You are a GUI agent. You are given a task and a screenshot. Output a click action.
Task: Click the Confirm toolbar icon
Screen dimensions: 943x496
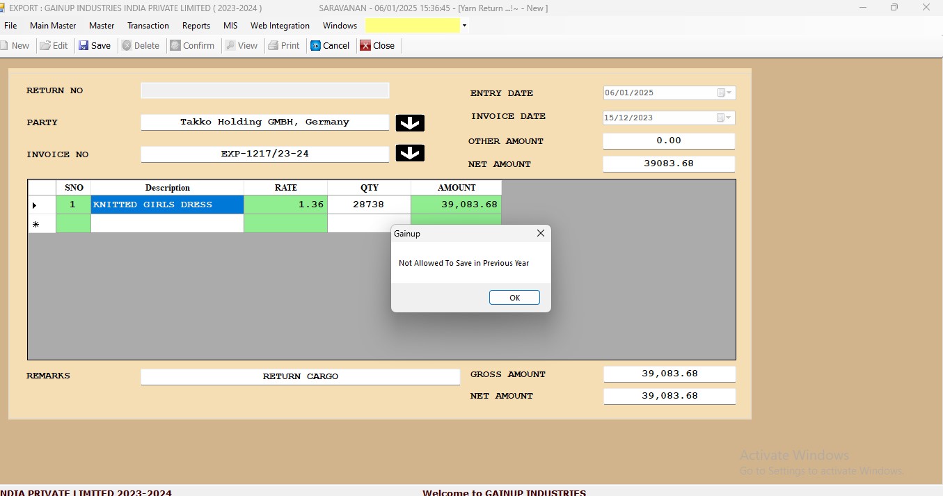pyautogui.click(x=176, y=46)
